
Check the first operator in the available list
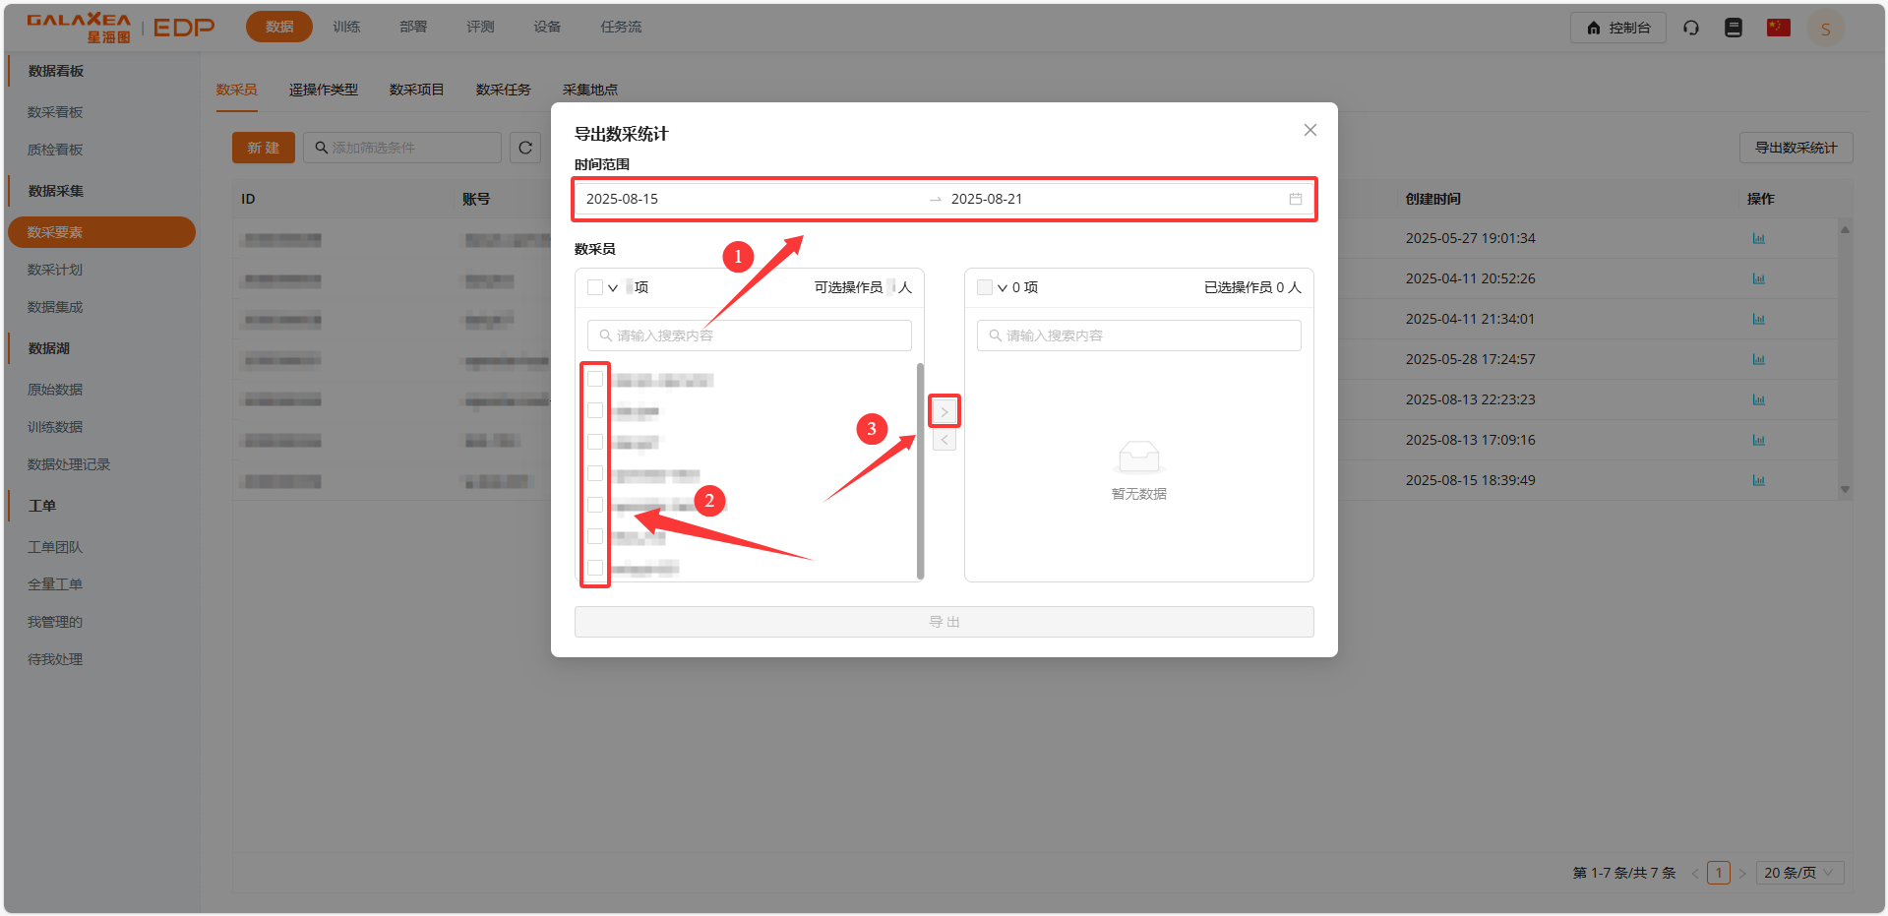coord(595,379)
